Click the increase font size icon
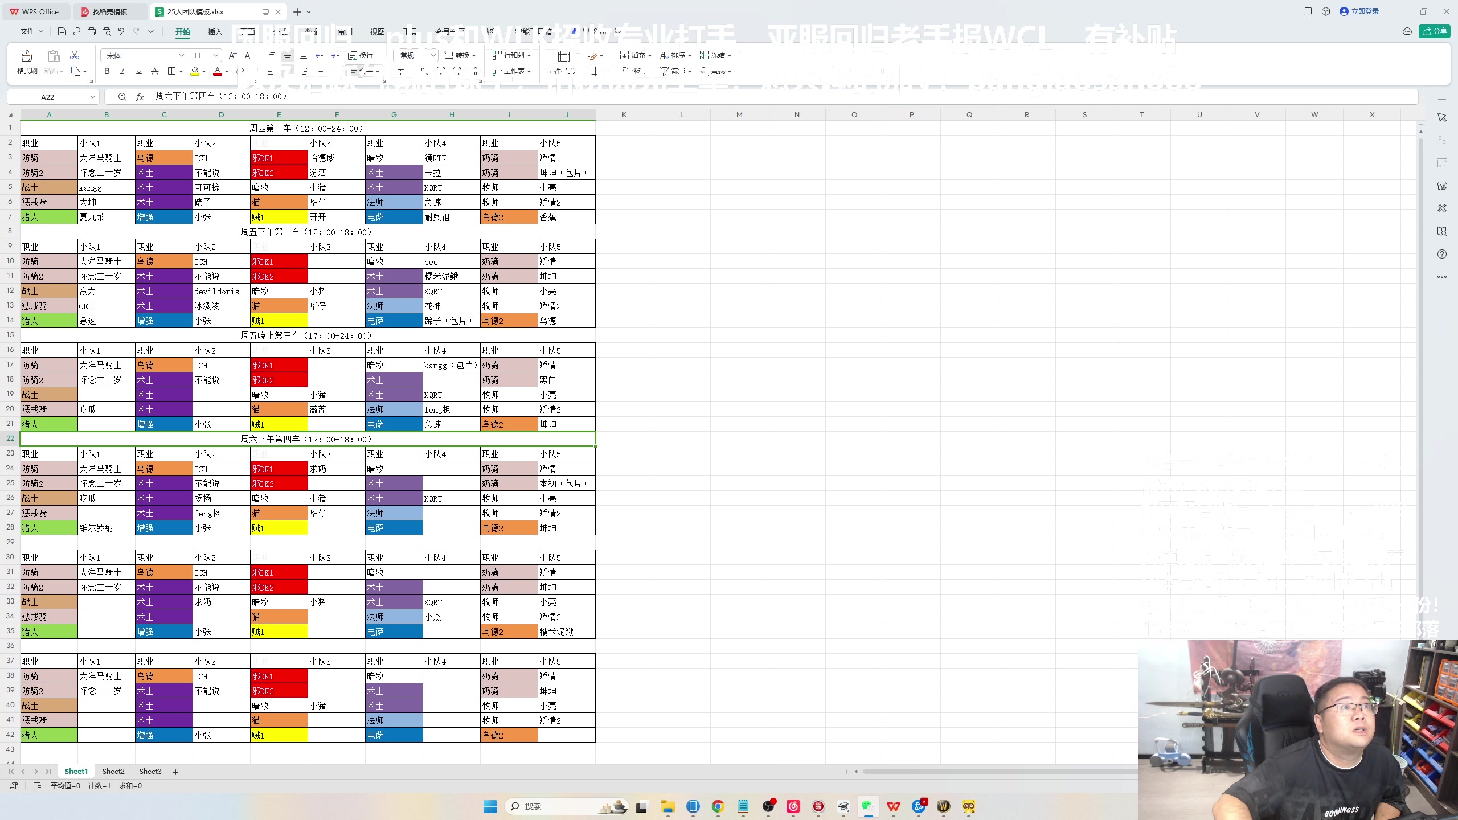 coord(232,55)
